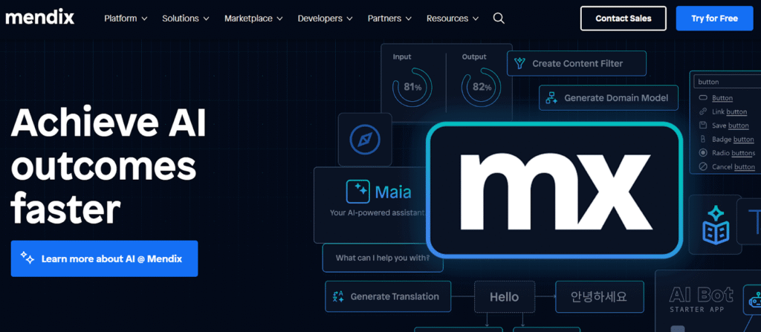Select 'Button' text in widget list
Screen dimensions: 761x332
722,98
